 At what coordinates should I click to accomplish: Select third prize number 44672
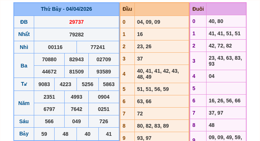(x=49, y=72)
